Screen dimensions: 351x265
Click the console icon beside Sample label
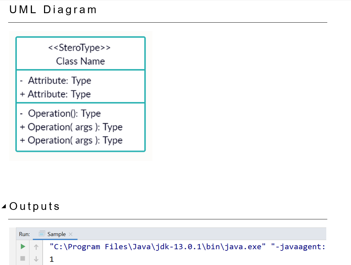[42, 234]
